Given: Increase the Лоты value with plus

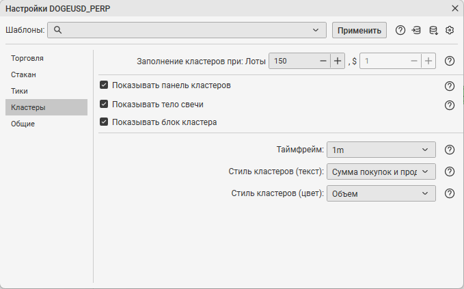Looking at the screenshot, I should [337, 61].
